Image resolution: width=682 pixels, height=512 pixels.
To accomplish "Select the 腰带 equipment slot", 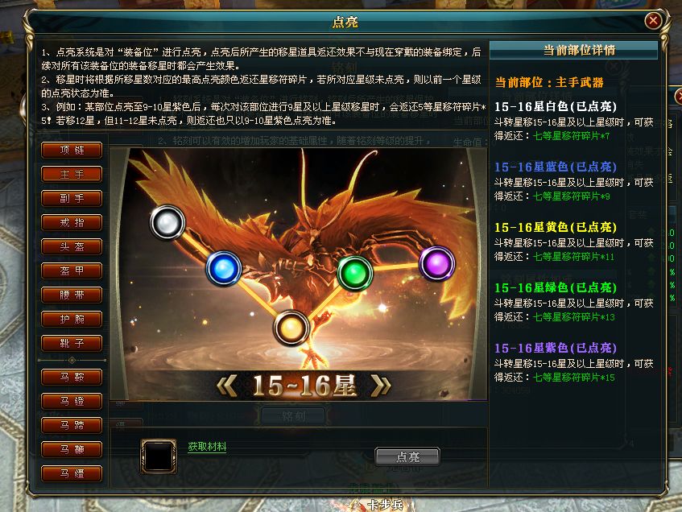I will pyautogui.click(x=72, y=295).
